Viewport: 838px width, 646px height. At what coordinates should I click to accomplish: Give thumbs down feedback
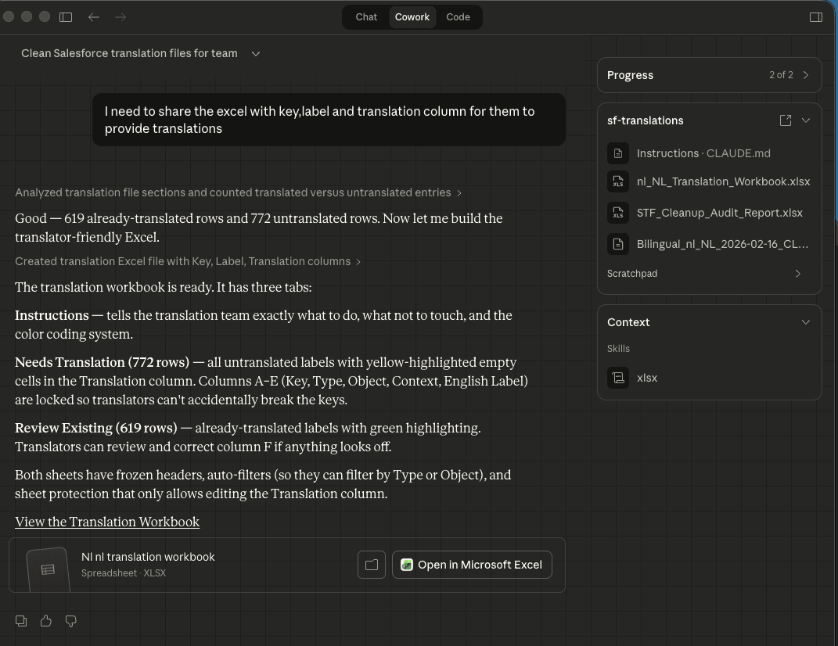point(71,620)
